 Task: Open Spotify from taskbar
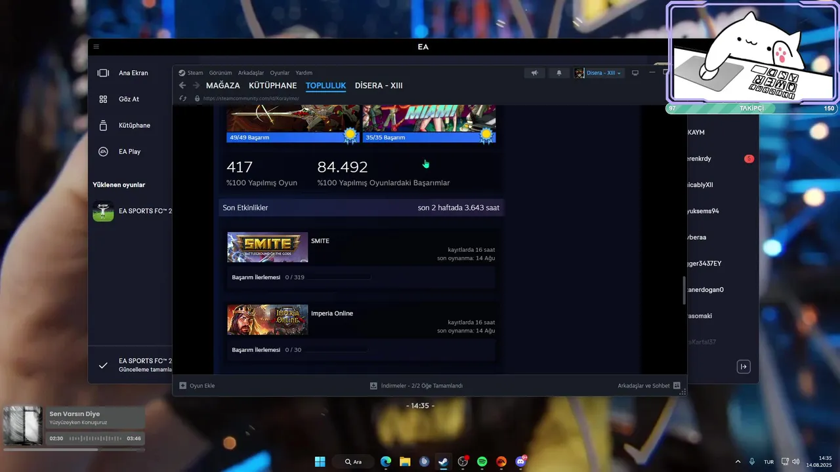click(482, 462)
